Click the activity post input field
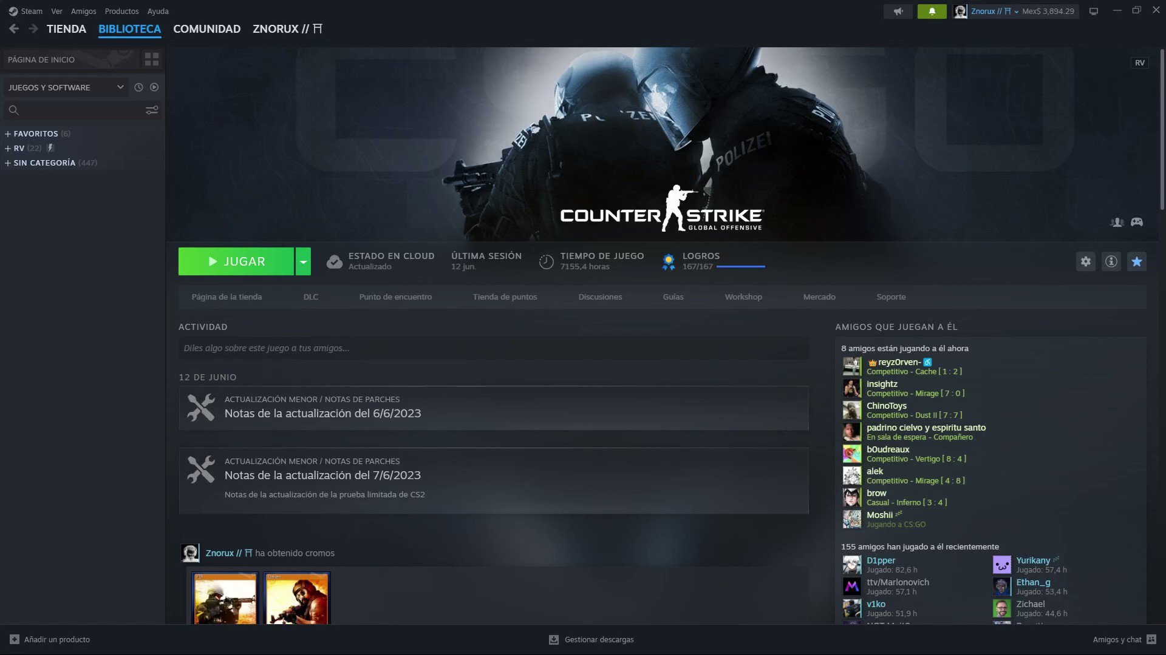The width and height of the screenshot is (1166, 655). click(x=494, y=348)
